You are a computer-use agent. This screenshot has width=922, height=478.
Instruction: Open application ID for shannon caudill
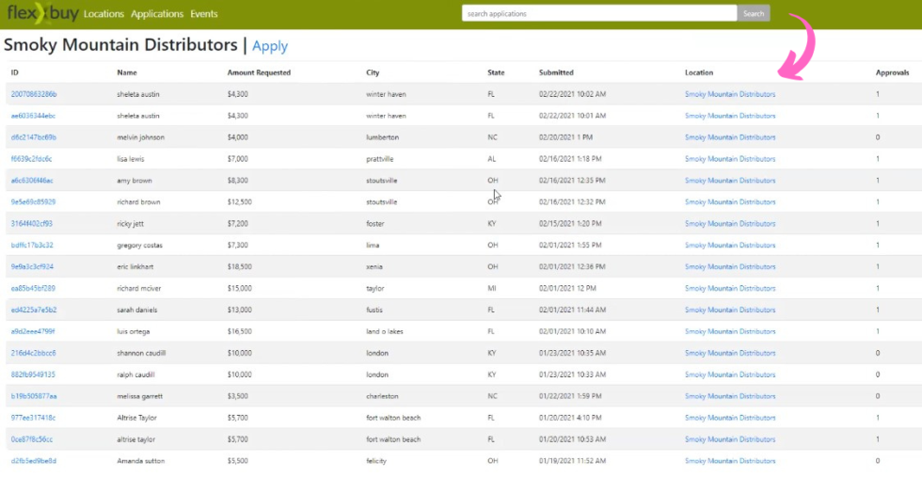[33, 353]
